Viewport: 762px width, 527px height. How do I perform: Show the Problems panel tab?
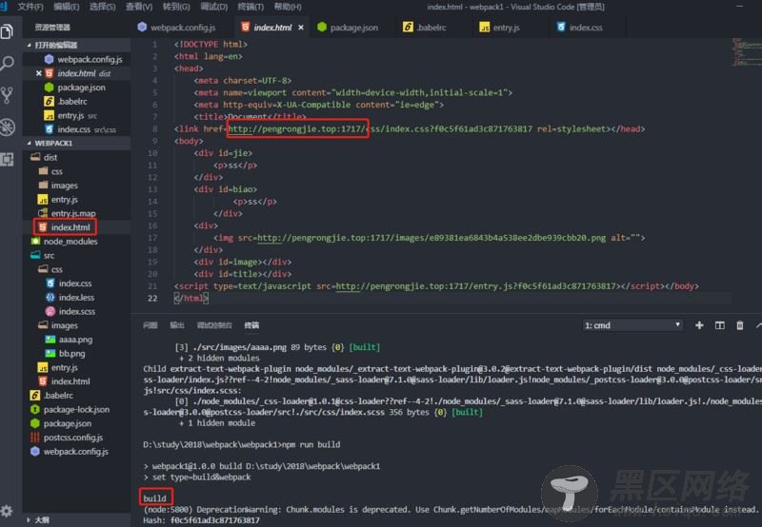pyautogui.click(x=150, y=325)
